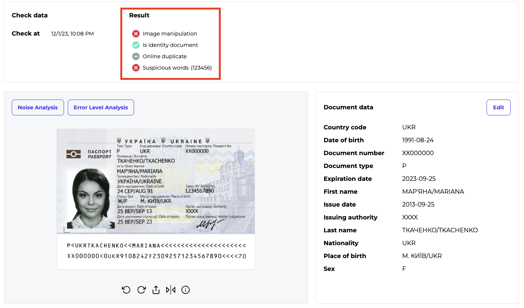The image size is (524, 308).
Task: Edit the document data
Action: [498, 107]
